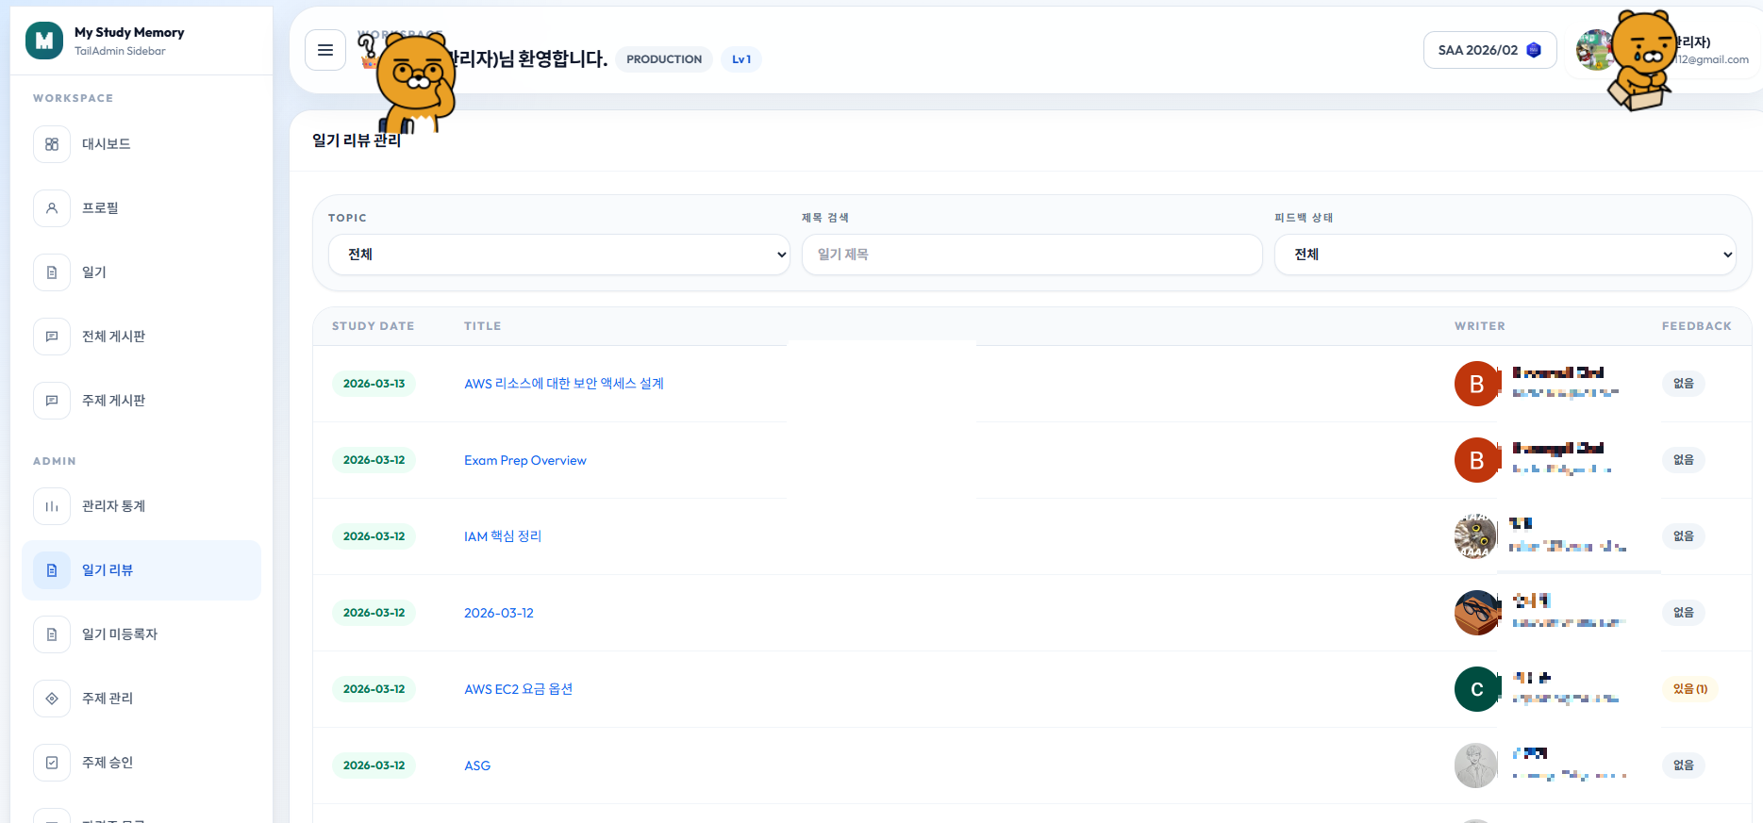Click the STUDY DATE column header
This screenshot has width=1763, height=823.
point(374,326)
